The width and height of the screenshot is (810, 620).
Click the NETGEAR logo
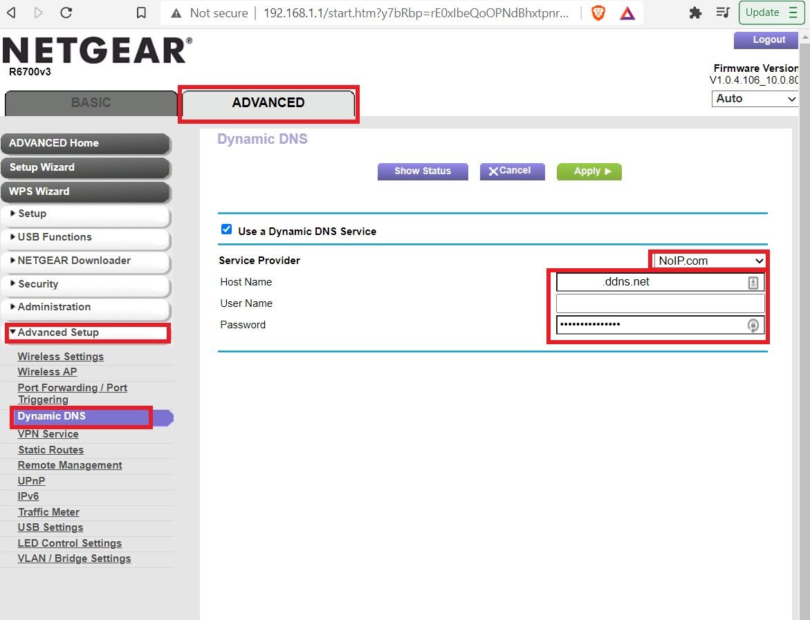coord(97,50)
